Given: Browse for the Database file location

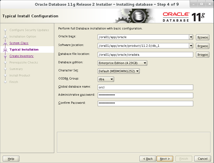Looking at the screenshot, I should pos(202,55).
